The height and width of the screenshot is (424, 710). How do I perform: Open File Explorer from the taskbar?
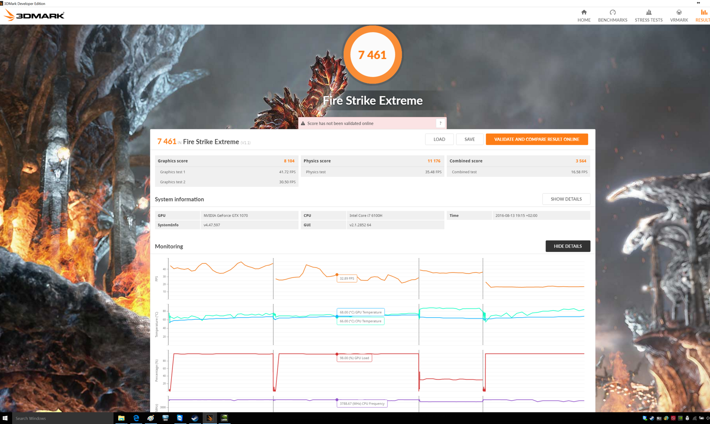coord(121,418)
